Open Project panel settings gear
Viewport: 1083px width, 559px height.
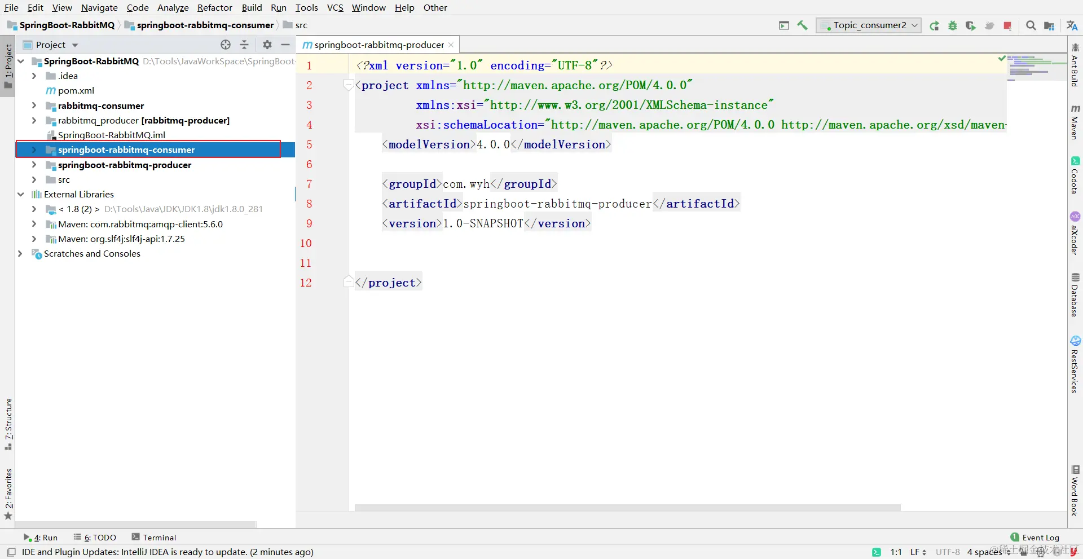click(x=267, y=45)
